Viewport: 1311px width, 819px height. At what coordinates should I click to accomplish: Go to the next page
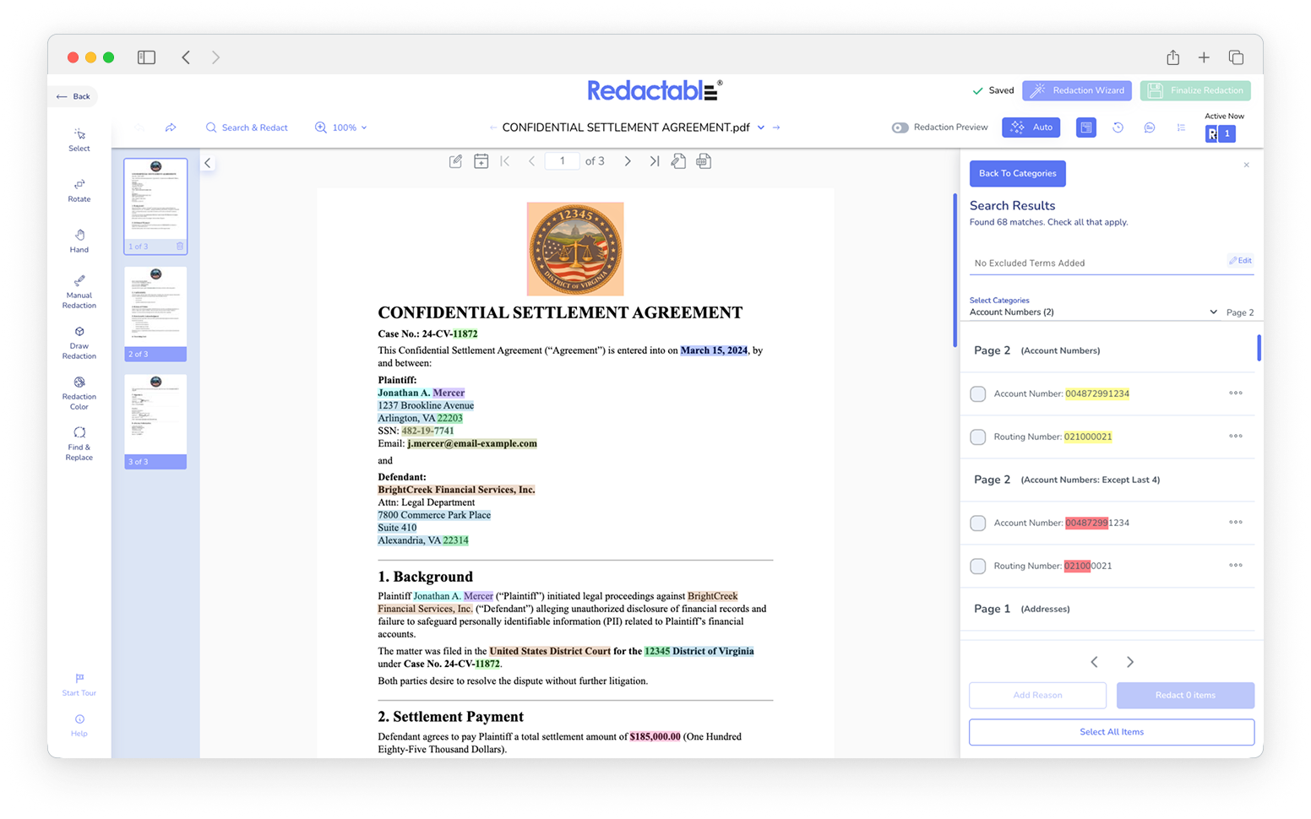628,161
